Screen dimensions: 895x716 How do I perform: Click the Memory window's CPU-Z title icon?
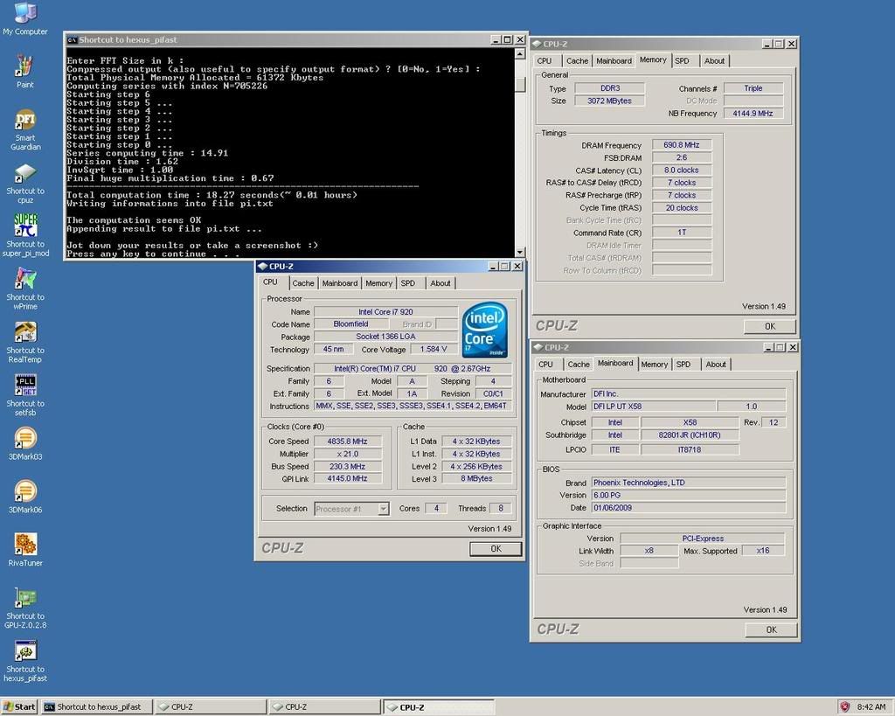[x=537, y=44]
